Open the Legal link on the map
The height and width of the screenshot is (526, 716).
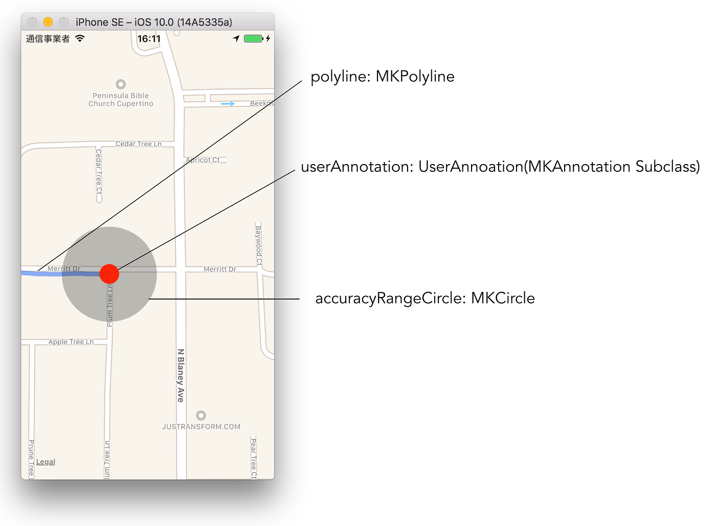click(45, 462)
